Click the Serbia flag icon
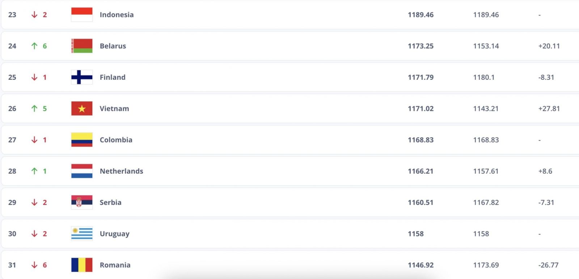Screen dimensions: 579x279 tap(82, 202)
